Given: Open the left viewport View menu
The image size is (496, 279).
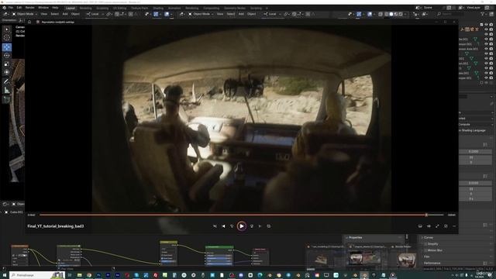Looking at the screenshot, I should point(44,14).
